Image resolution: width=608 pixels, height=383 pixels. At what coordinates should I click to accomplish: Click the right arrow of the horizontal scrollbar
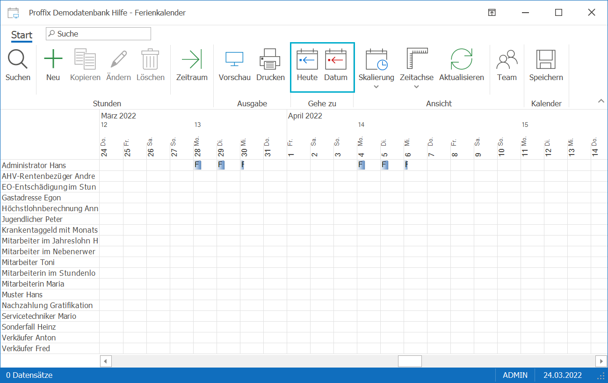tap(601, 361)
